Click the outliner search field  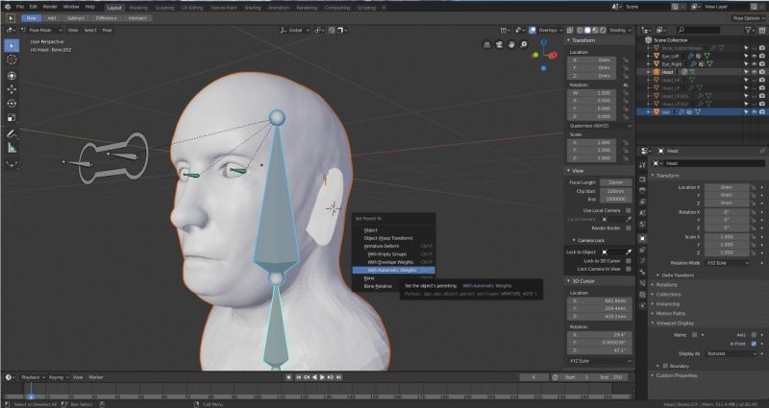pos(697,31)
